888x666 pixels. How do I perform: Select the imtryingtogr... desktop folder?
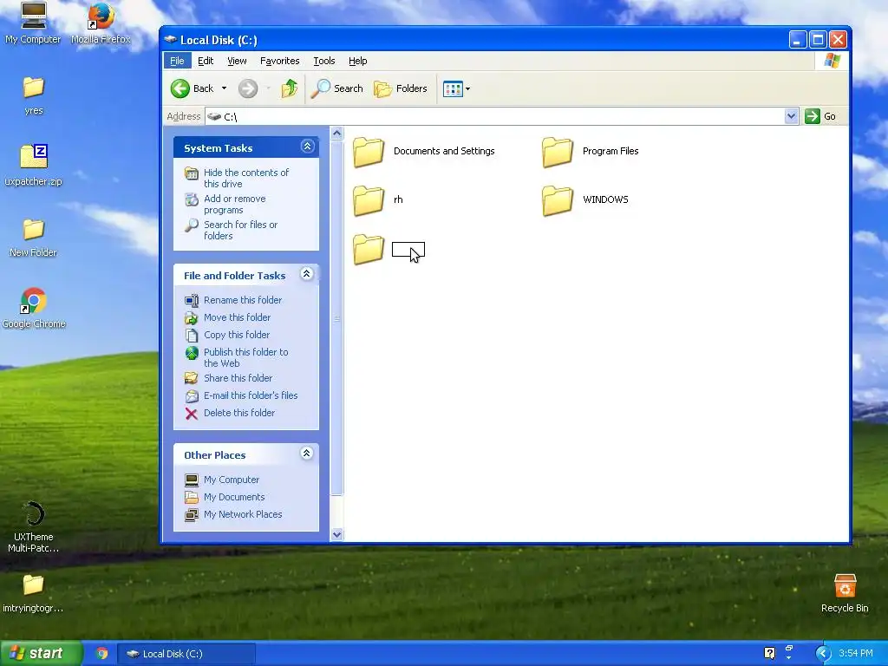click(x=33, y=593)
